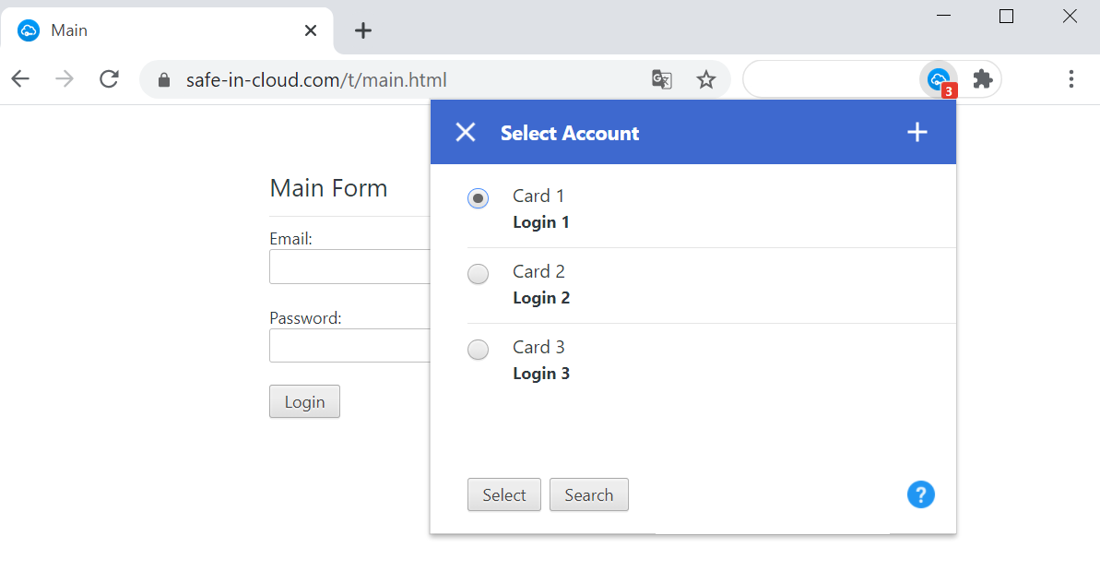Image resolution: width=1100 pixels, height=583 pixels.
Task: Click the 'Login 2' text
Action: (x=541, y=298)
